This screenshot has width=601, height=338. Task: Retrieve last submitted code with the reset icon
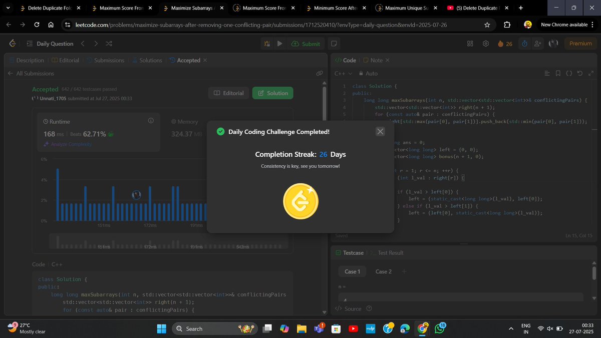pos(579,73)
